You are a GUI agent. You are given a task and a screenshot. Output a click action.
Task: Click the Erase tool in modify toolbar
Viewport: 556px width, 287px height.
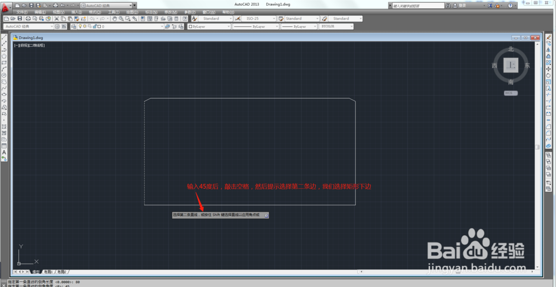pos(549,36)
